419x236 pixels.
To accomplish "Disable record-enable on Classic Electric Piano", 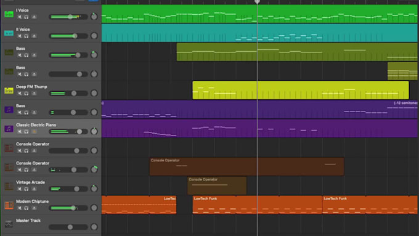I will (34, 131).
